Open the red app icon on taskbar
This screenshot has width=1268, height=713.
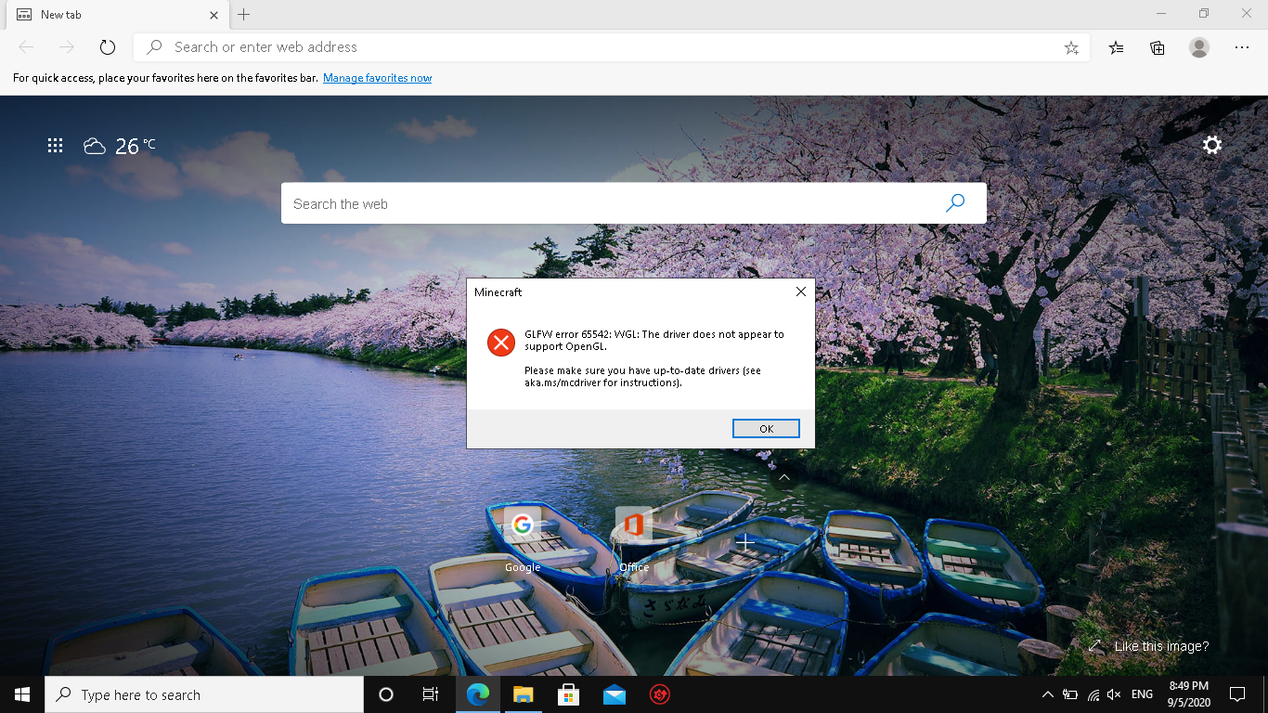(659, 694)
